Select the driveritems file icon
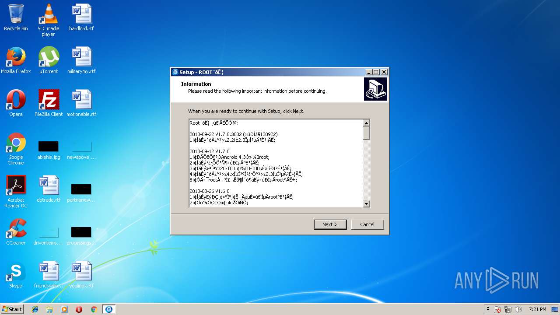Screen dimensions: 560x315 pos(49,235)
